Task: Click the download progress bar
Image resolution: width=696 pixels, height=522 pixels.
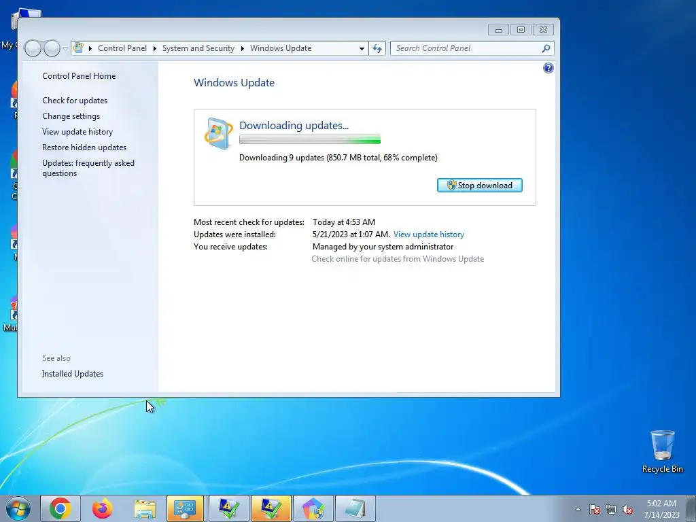Action: point(310,140)
